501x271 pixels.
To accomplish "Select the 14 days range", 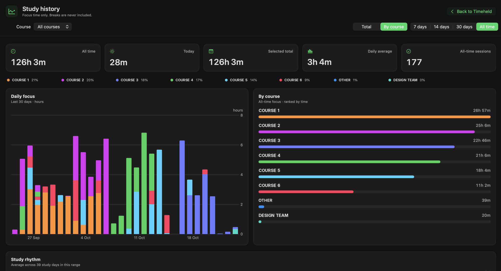I will pyautogui.click(x=441, y=27).
